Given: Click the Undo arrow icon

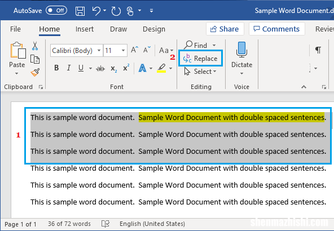Looking at the screenshot, I should [x=96, y=11].
